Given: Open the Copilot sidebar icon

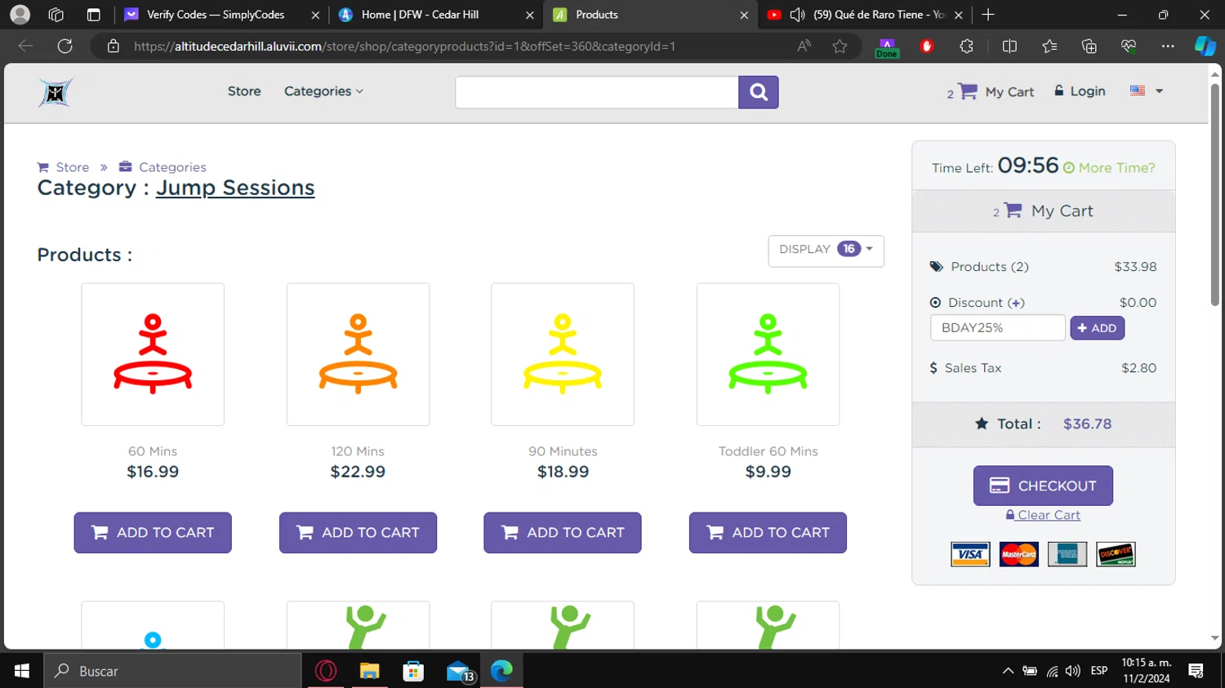Looking at the screenshot, I should tap(1205, 47).
